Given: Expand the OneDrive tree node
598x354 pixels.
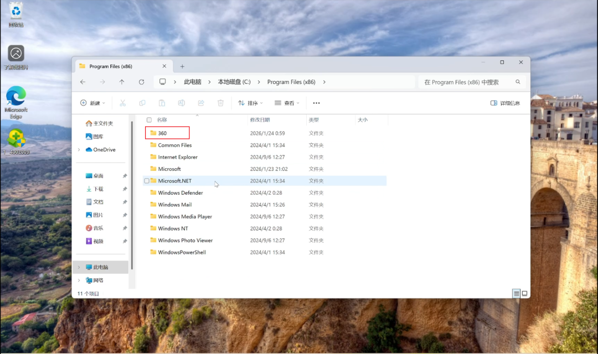Looking at the screenshot, I should (x=79, y=150).
